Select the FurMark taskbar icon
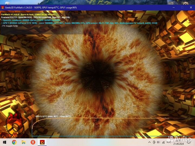The image size is (195, 146). click(42, 142)
